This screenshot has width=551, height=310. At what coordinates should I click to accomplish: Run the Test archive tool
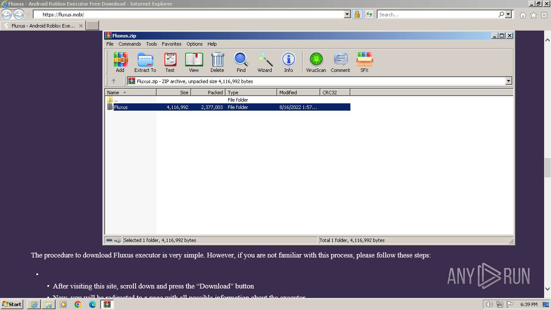[x=170, y=62]
